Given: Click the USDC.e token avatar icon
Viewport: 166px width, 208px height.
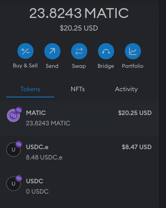Looking at the screenshot, I should pos(13,150).
